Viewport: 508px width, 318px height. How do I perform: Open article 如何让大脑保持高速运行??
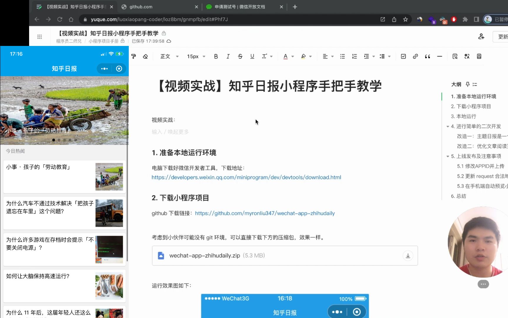coord(64,286)
